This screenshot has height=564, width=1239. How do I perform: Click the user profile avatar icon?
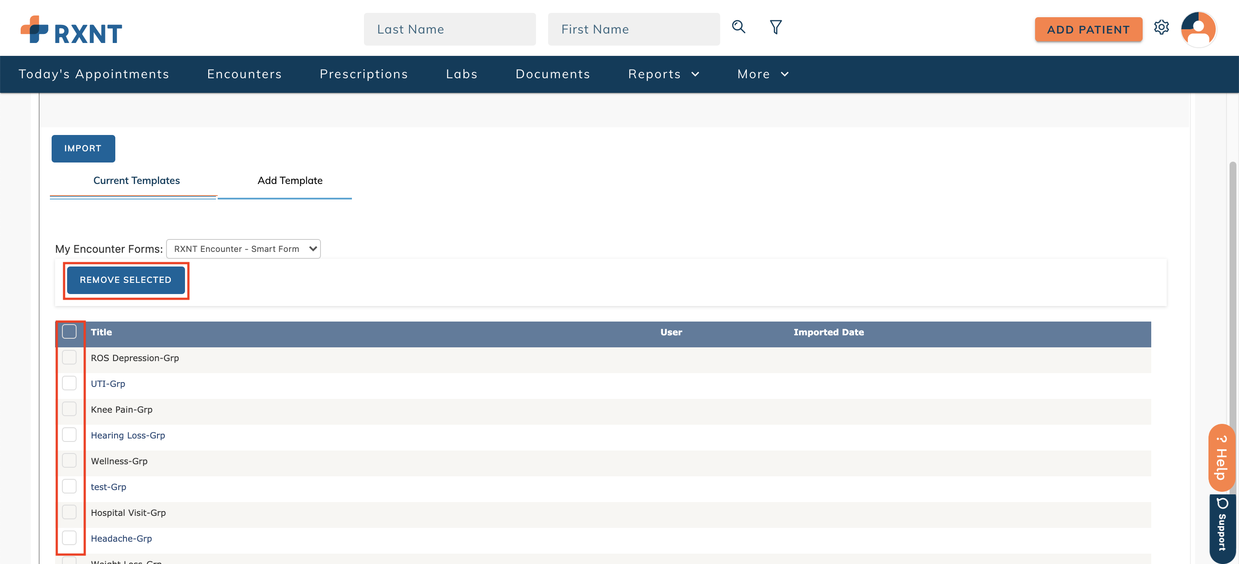click(1199, 29)
